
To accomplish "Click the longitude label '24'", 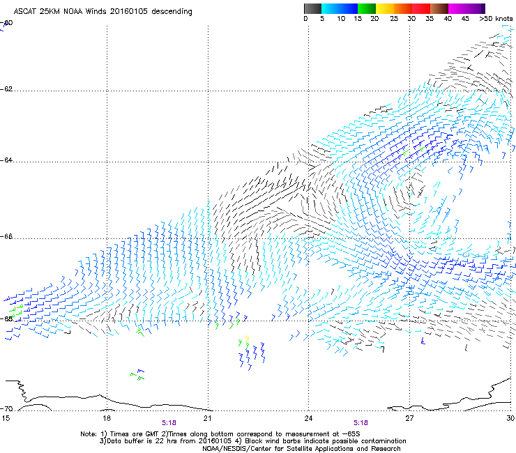I will pos(308,418).
